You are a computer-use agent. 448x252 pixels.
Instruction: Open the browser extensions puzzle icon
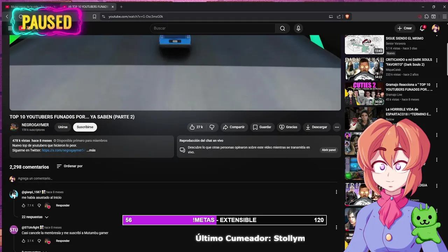(427, 16)
